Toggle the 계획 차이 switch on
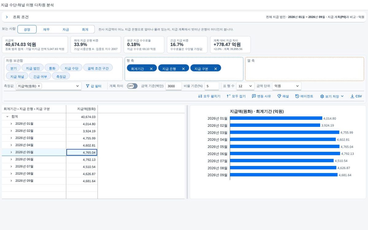The image size is (368, 230). click(x=132, y=86)
